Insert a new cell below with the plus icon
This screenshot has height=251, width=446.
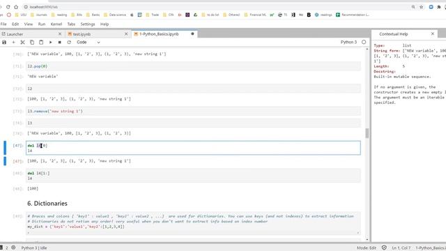[13, 42]
